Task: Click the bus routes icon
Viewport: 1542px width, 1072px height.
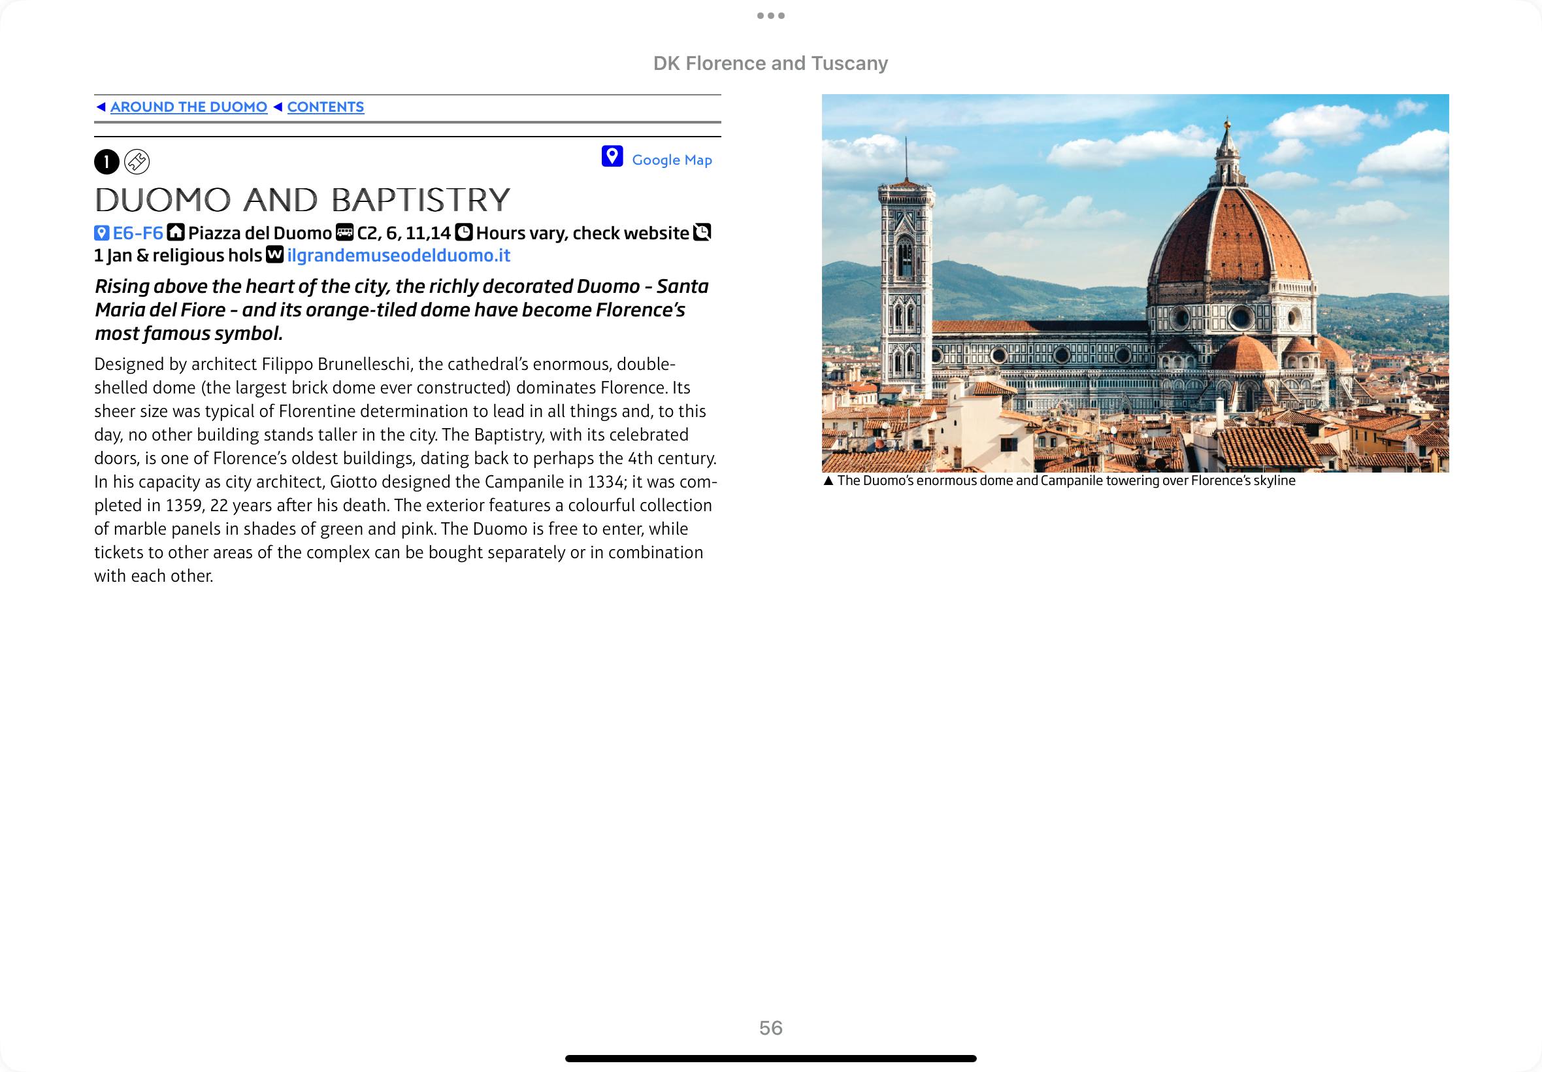Action: [344, 233]
